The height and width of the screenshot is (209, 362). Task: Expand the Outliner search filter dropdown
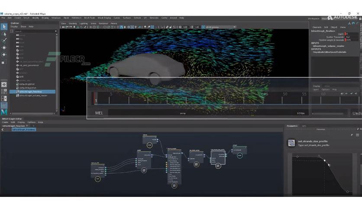point(56,31)
